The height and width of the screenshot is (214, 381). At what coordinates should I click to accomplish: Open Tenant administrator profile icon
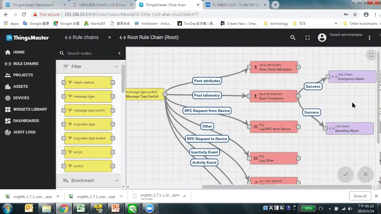click(322, 37)
